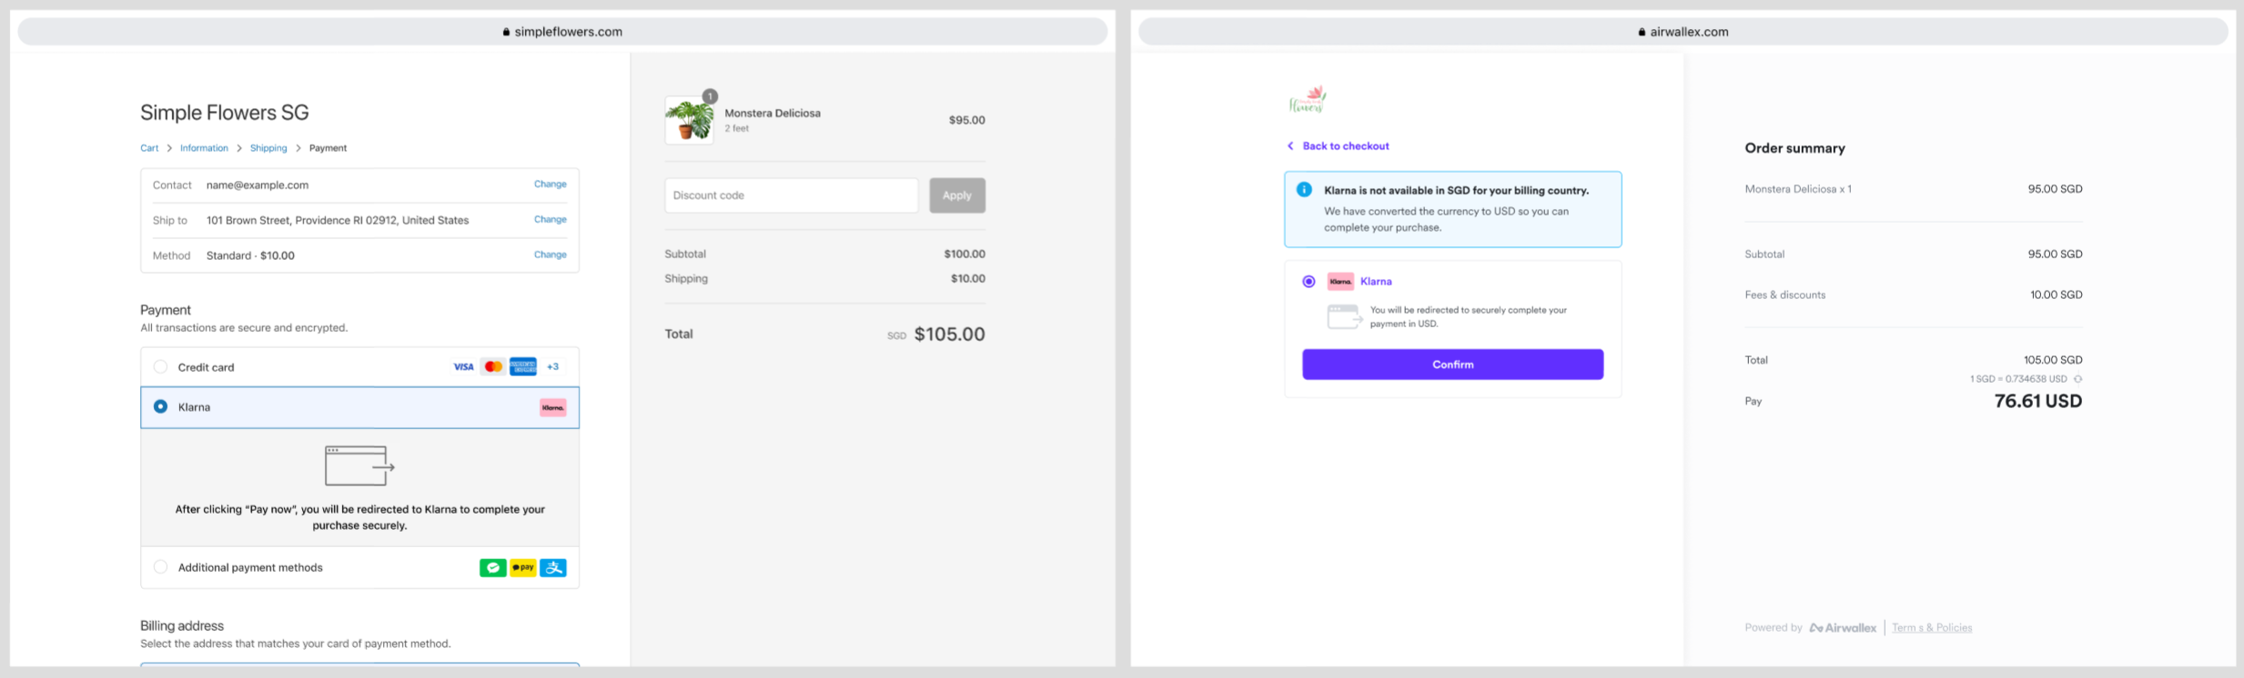Screen dimensions: 2244x678
Task: Click the Airwallex logo in the footer
Action: click(x=1842, y=627)
